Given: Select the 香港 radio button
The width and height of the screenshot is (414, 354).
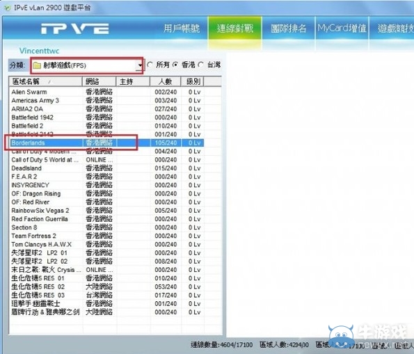Looking at the screenshot, I should 175,65.
